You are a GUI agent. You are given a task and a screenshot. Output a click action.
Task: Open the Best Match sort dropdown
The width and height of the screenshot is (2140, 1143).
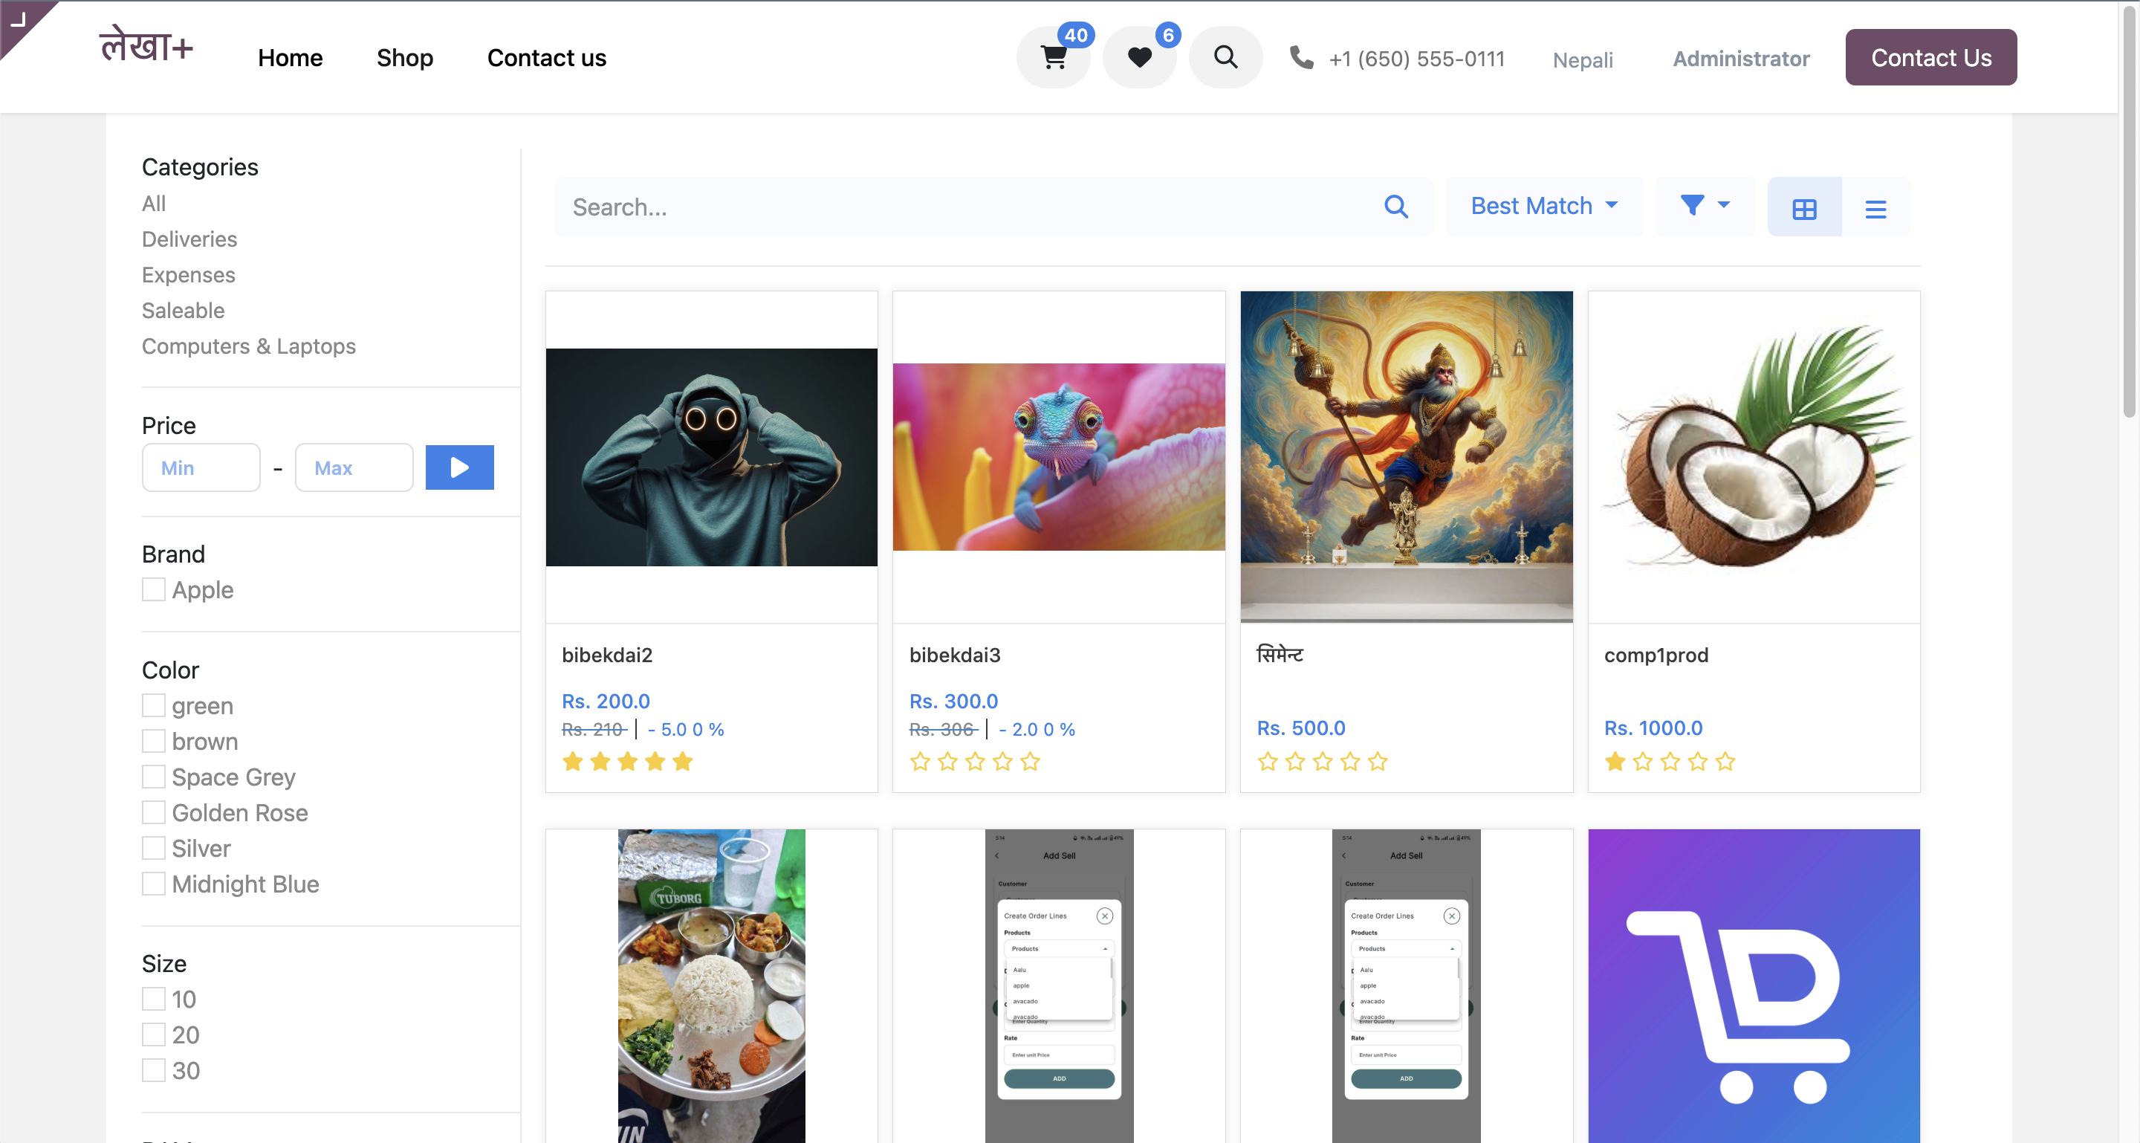[1543, 206]
